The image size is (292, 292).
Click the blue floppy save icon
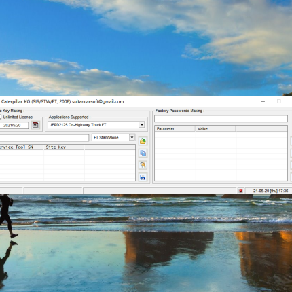coord(143,177)
